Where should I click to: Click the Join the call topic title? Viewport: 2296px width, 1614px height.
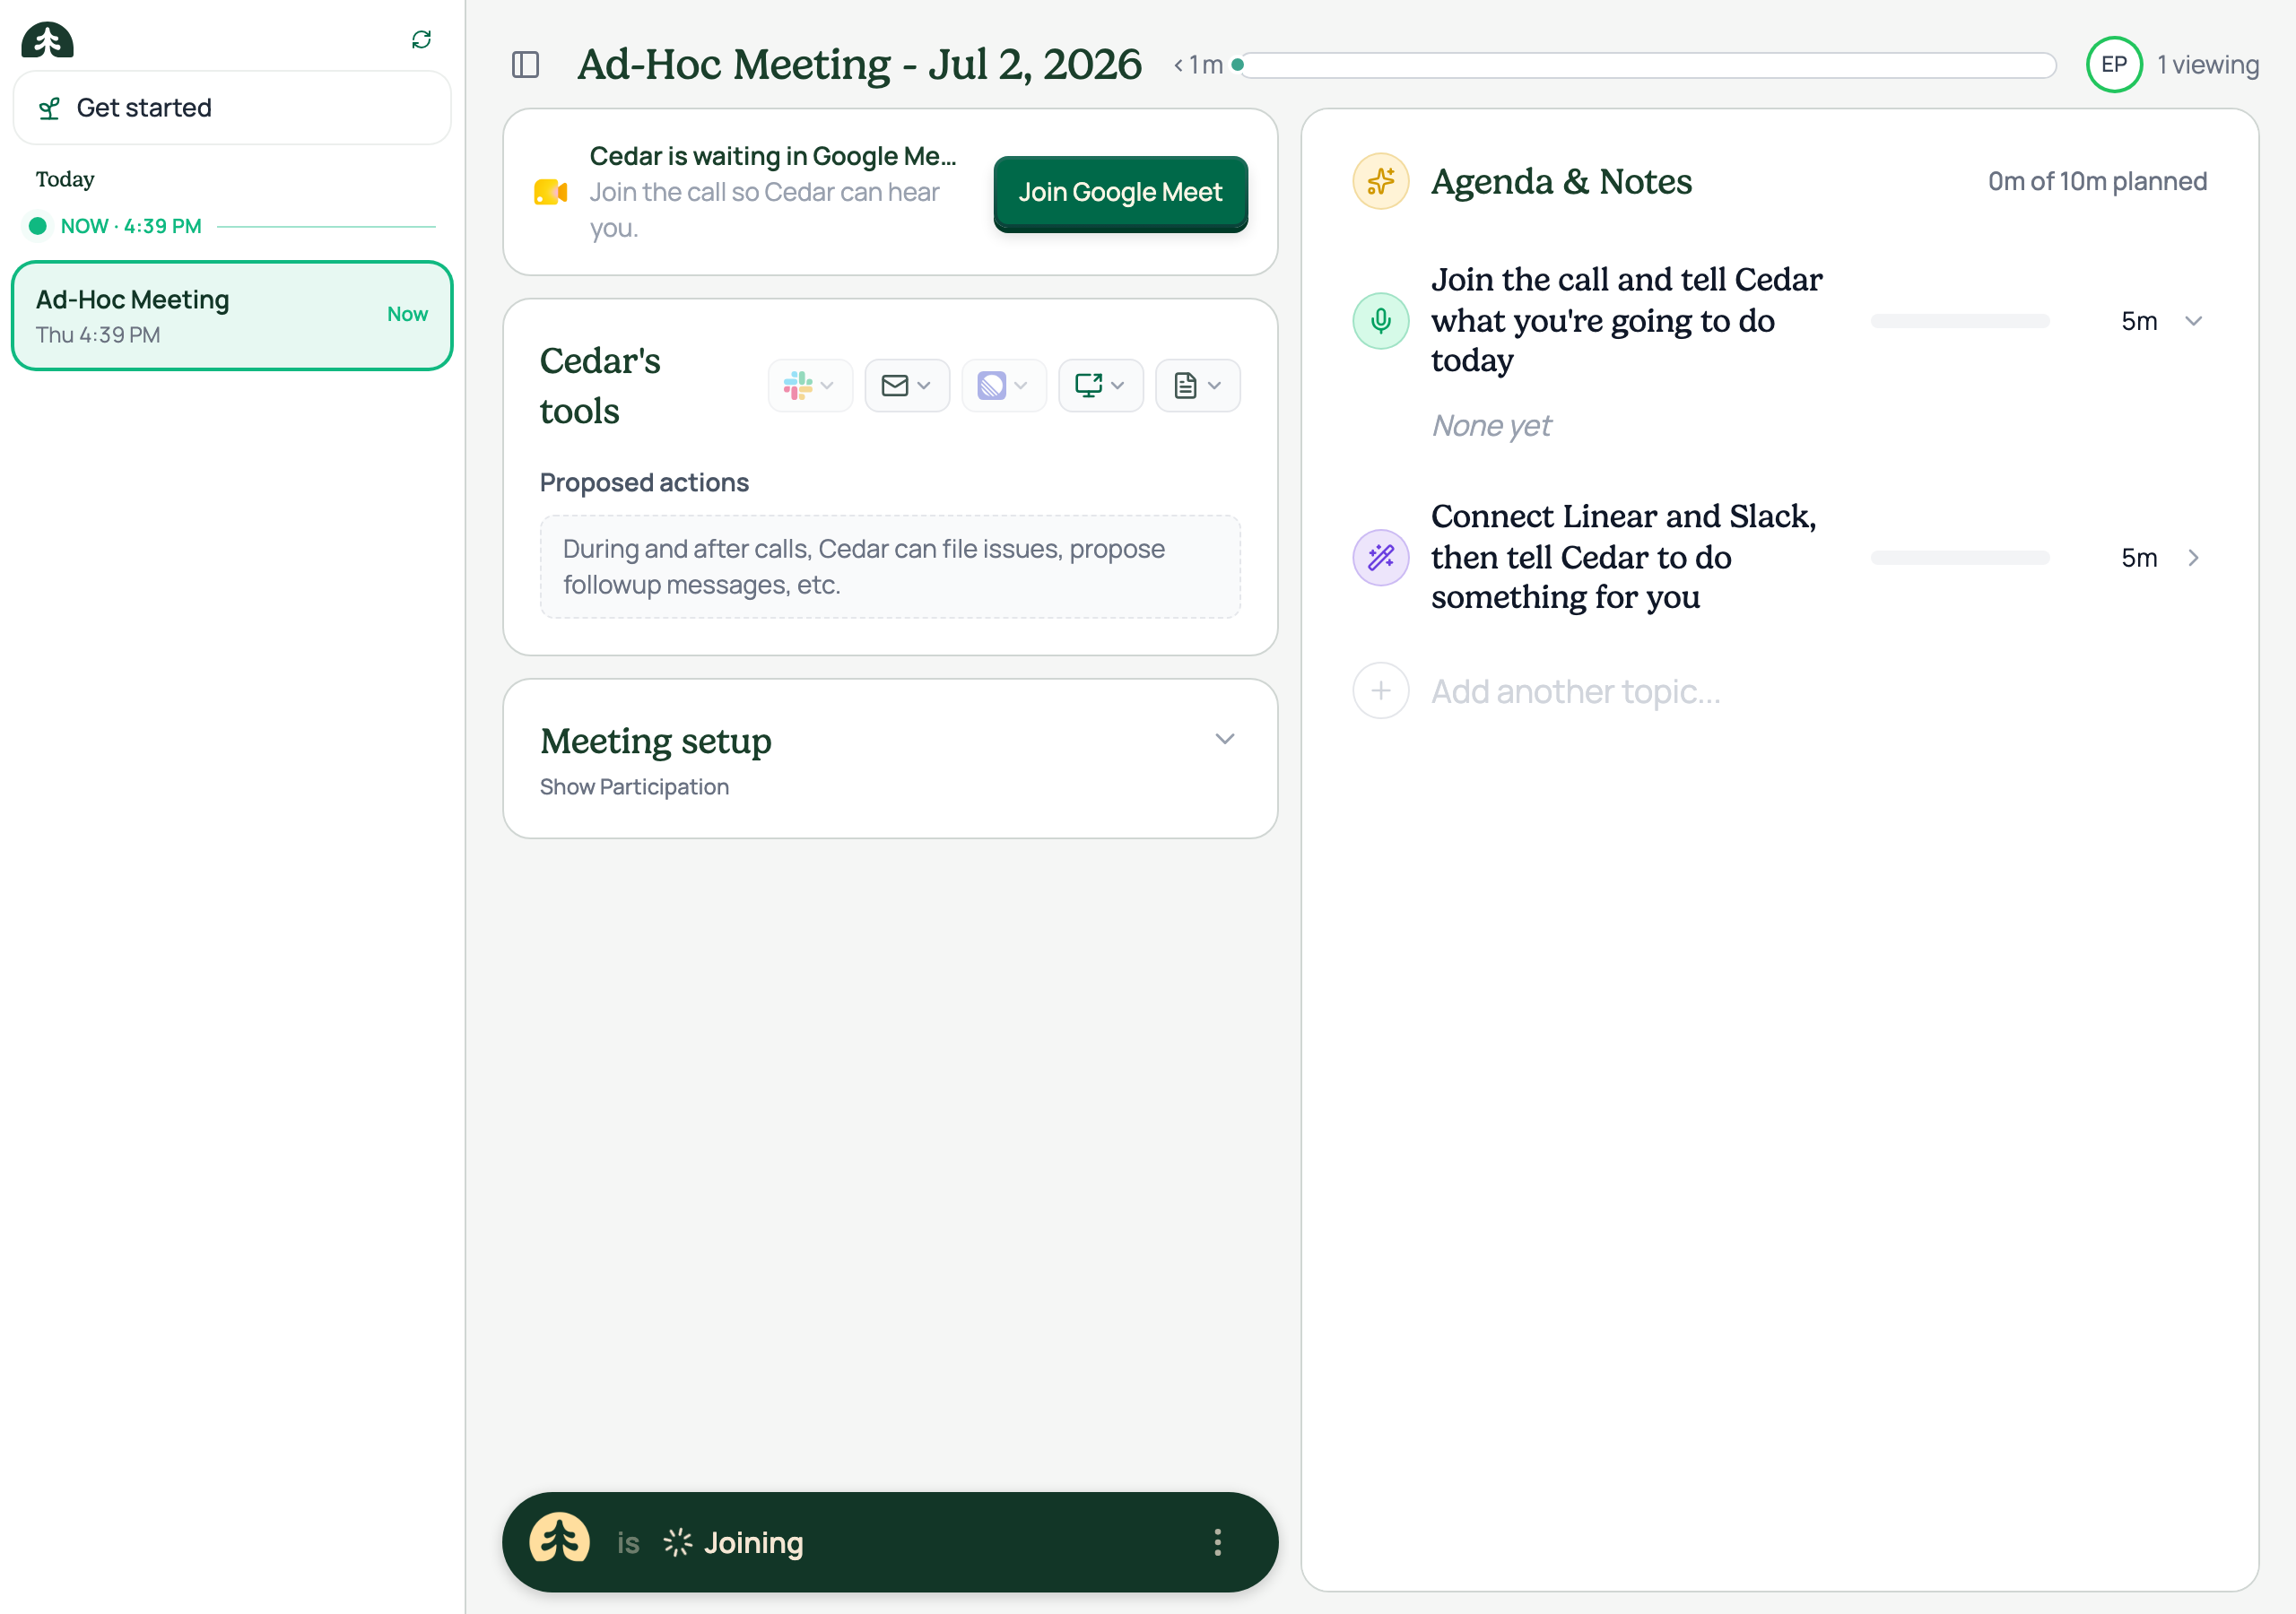click(1627, 320)
